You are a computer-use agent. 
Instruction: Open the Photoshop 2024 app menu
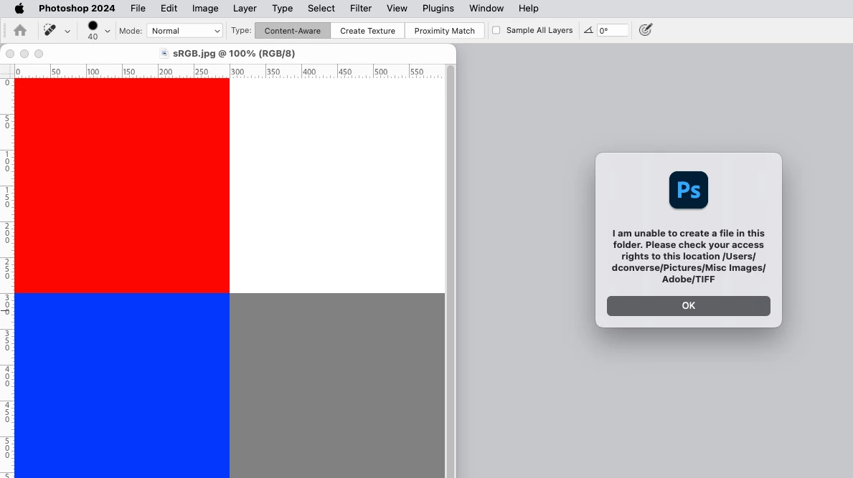click(77, 8)
